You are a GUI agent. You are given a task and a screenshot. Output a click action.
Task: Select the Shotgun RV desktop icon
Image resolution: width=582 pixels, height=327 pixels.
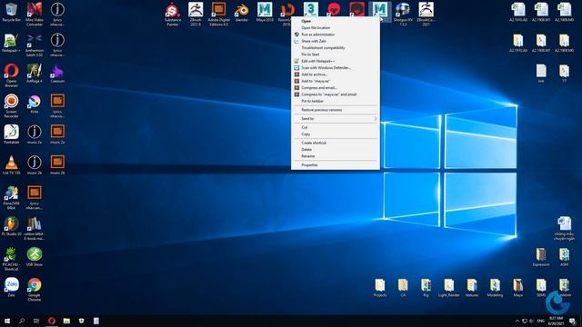coord(403,15)
